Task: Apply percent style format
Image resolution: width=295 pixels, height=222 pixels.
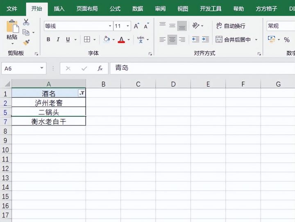Action: click(x=287, y=39)
